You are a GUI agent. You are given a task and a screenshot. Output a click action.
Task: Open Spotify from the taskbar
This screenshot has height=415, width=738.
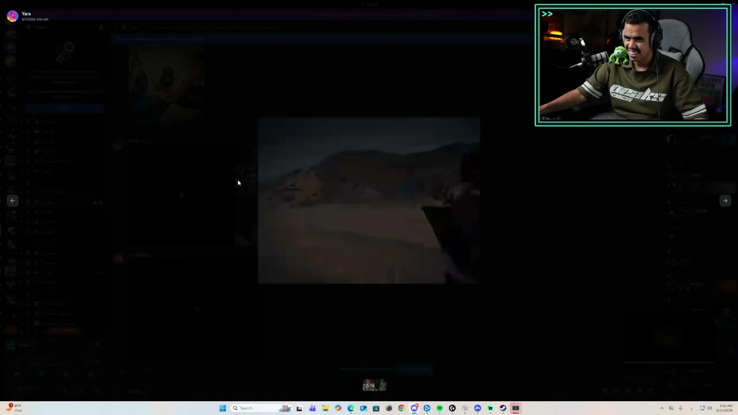pyautogui.click(x=439, y=409)
